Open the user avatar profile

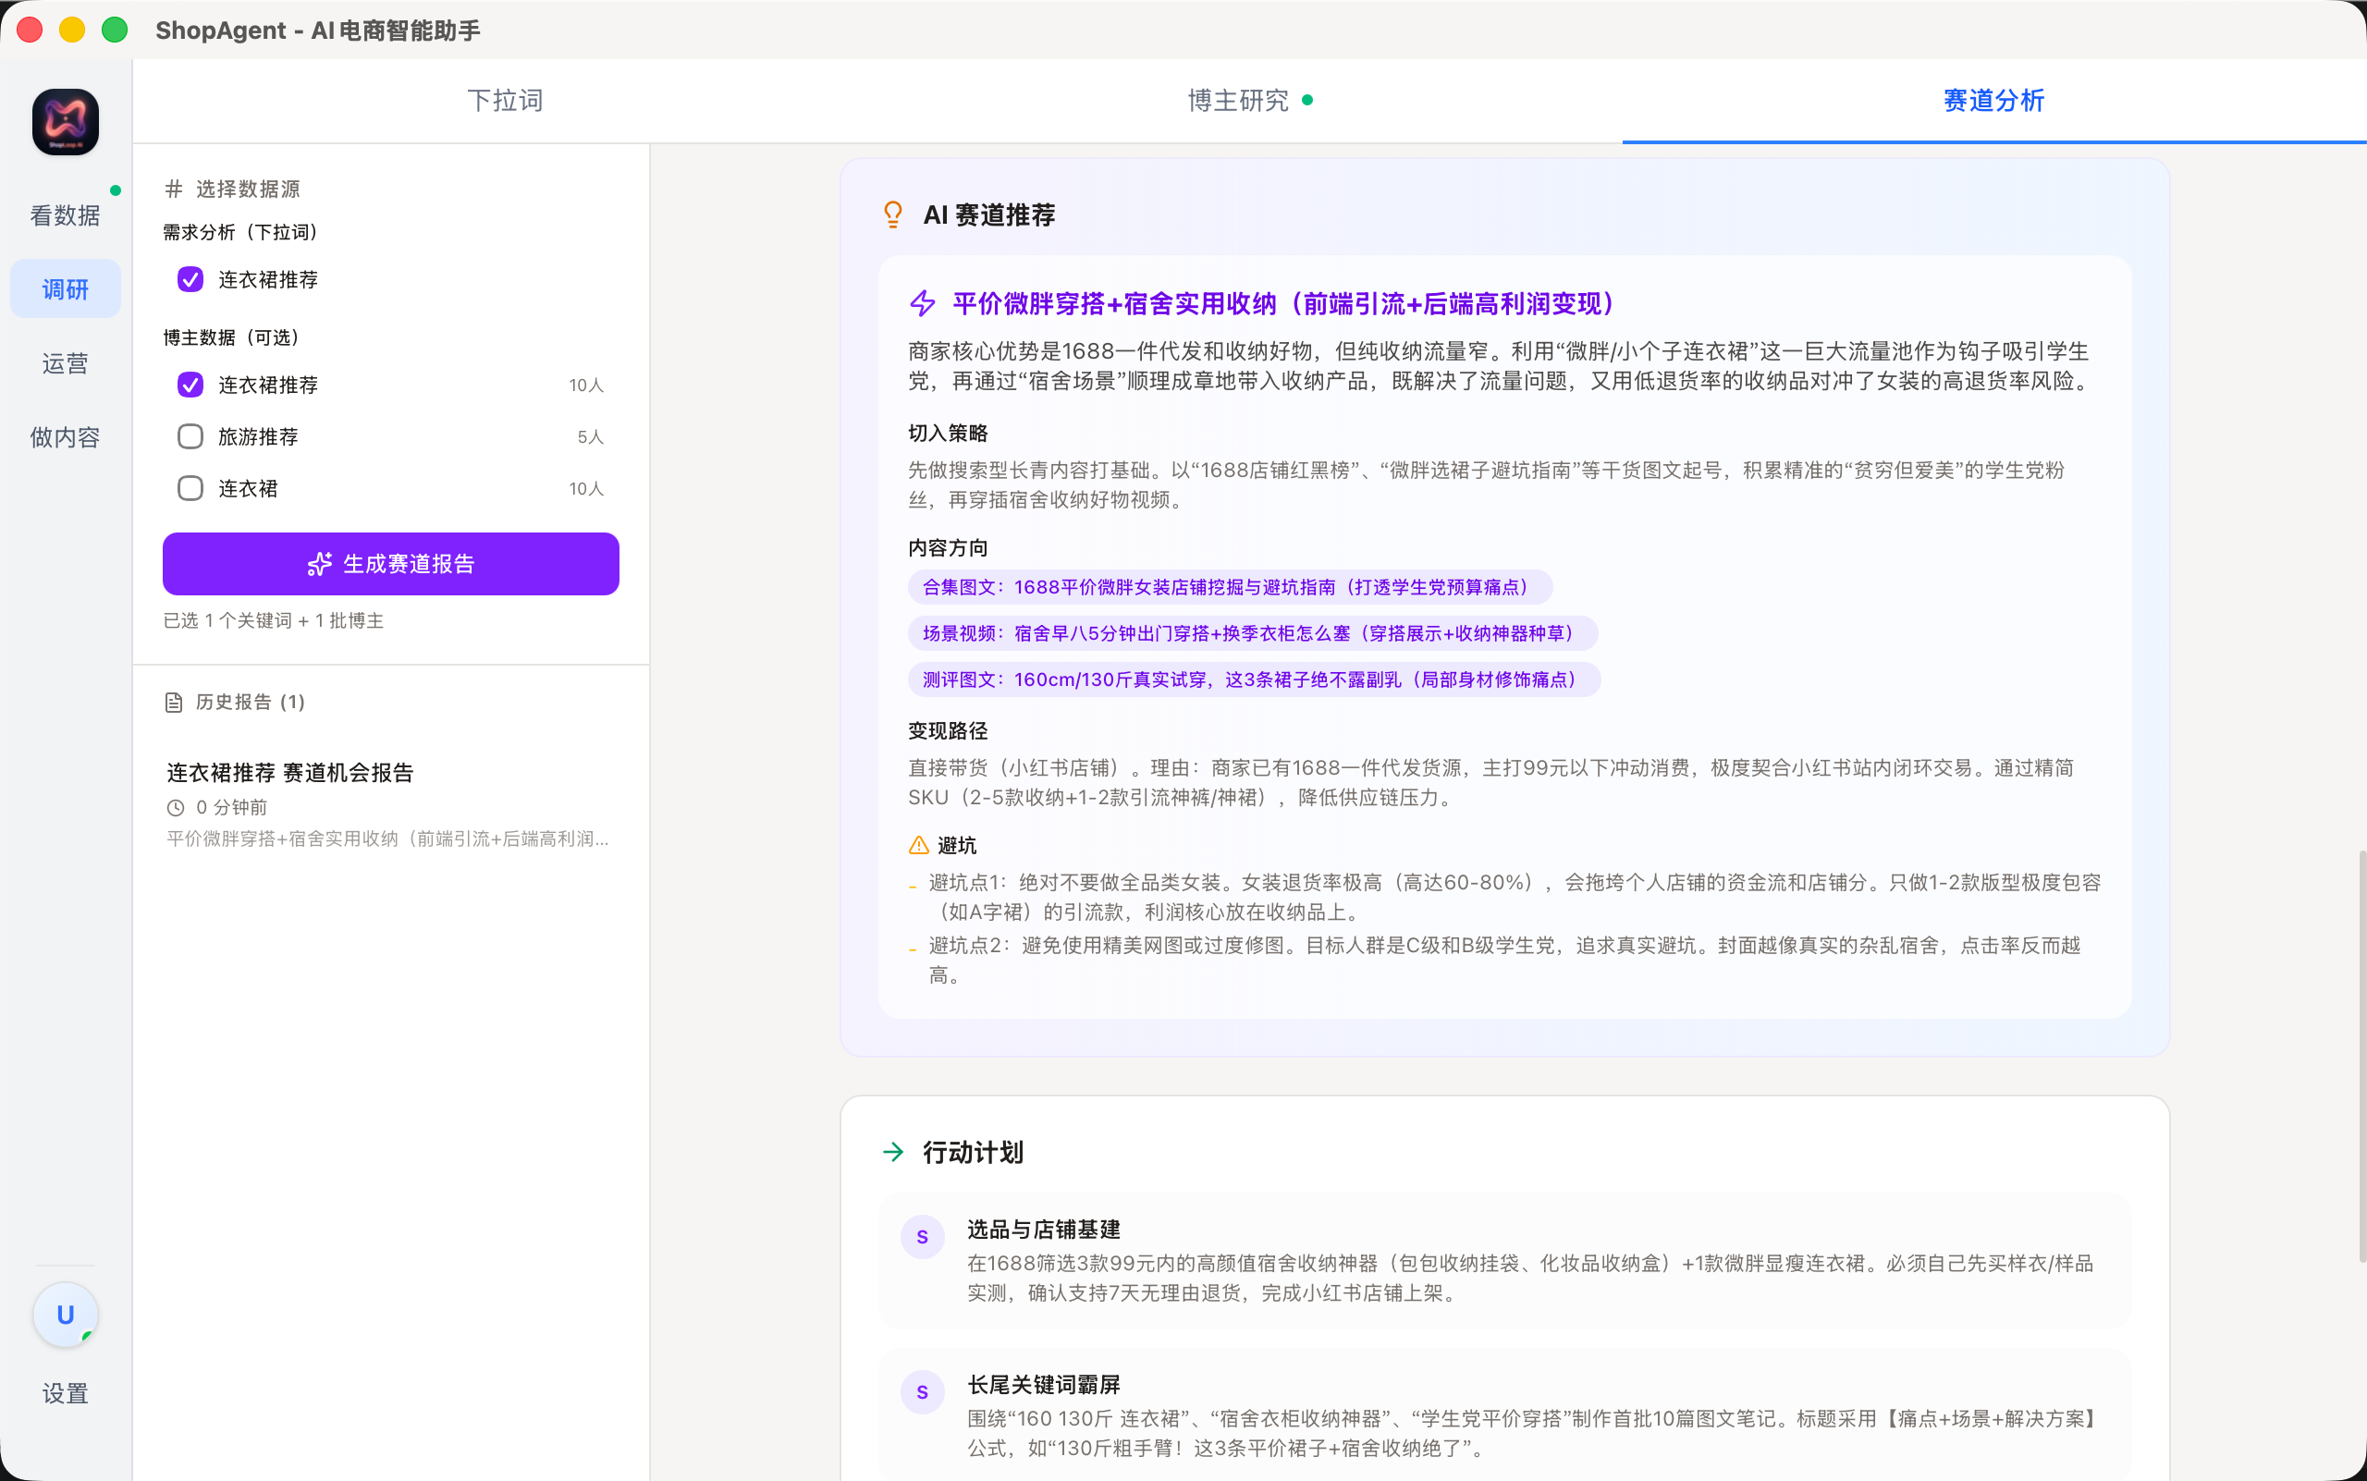coord(65,1315)
